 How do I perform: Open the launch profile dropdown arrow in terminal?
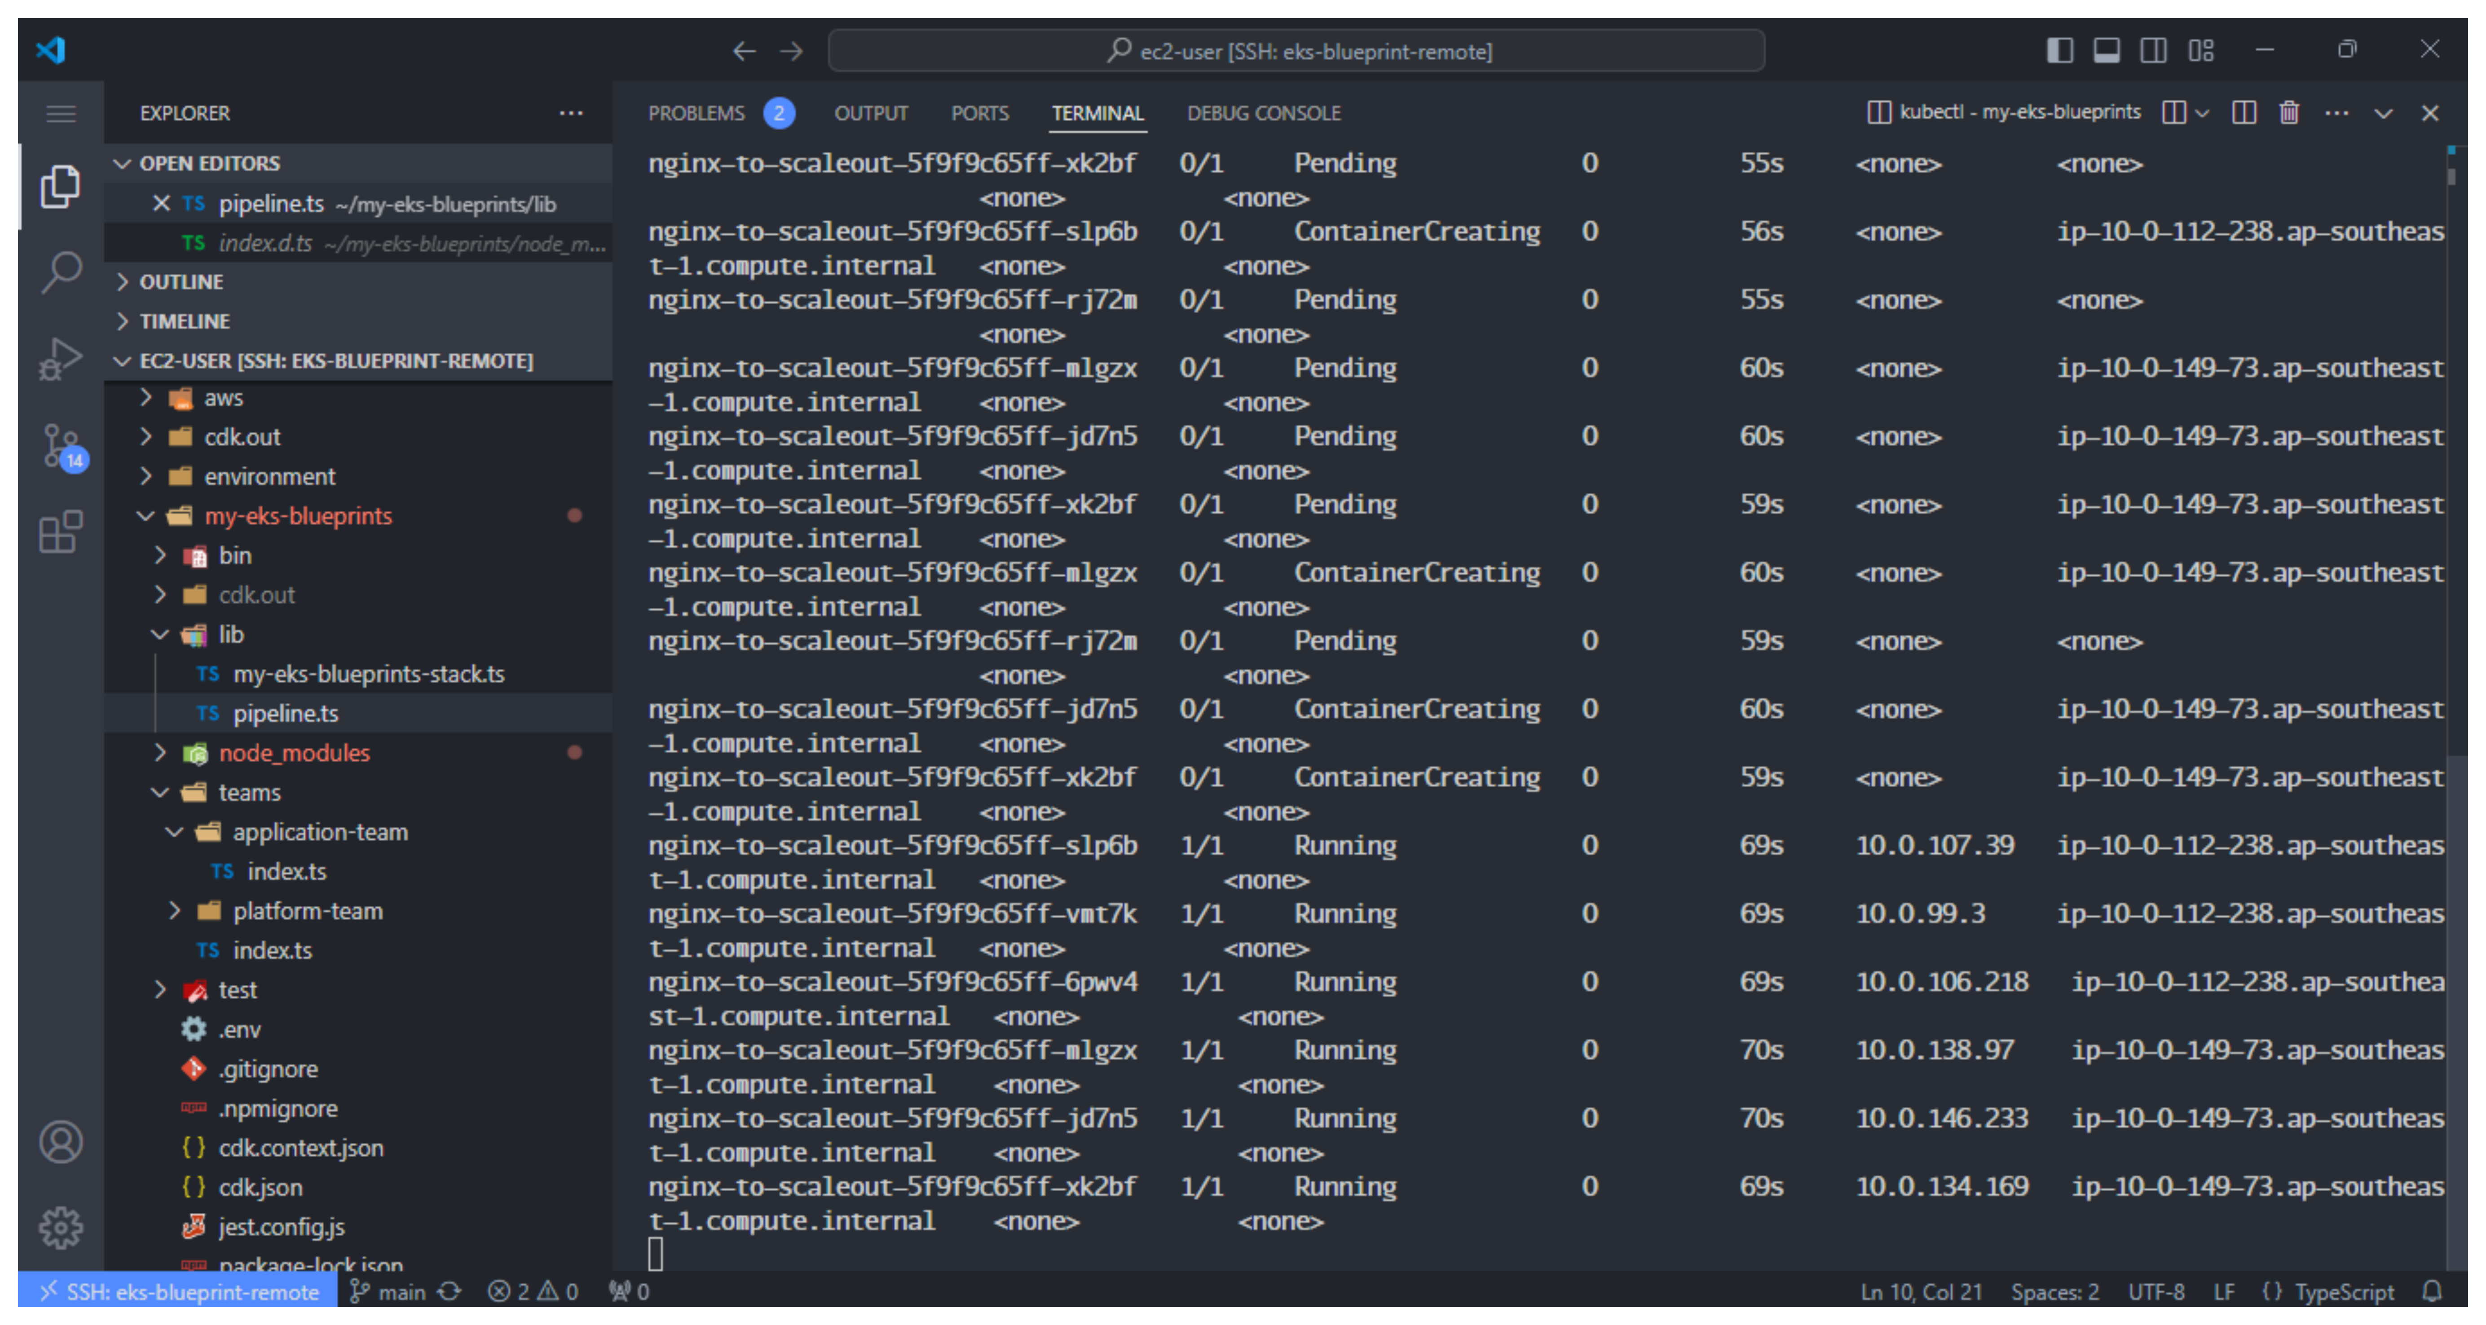point(2203,113)
